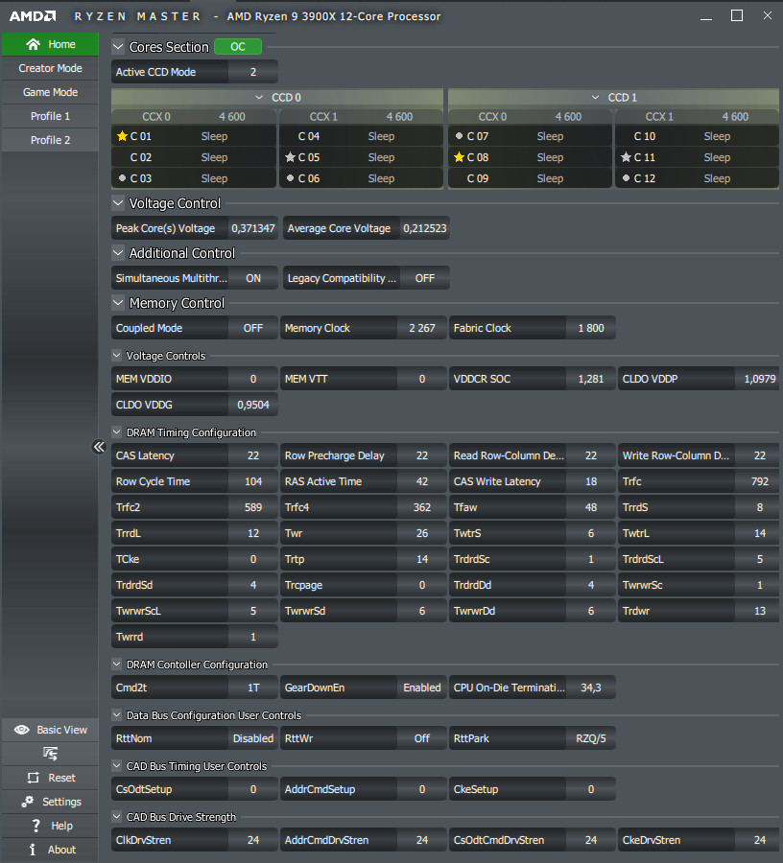The image size is (783, 863).
Task: Click the icon below Basic View
Action: click(x=50, y=754)
